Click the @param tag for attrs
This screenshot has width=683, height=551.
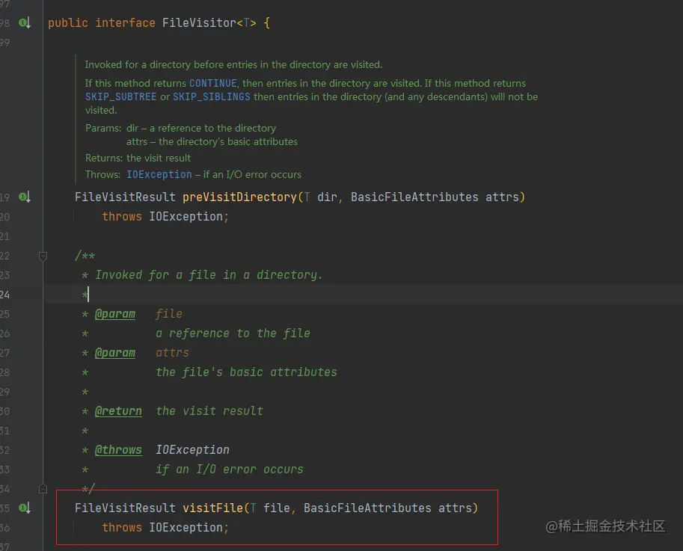click(x=115, y=353)
